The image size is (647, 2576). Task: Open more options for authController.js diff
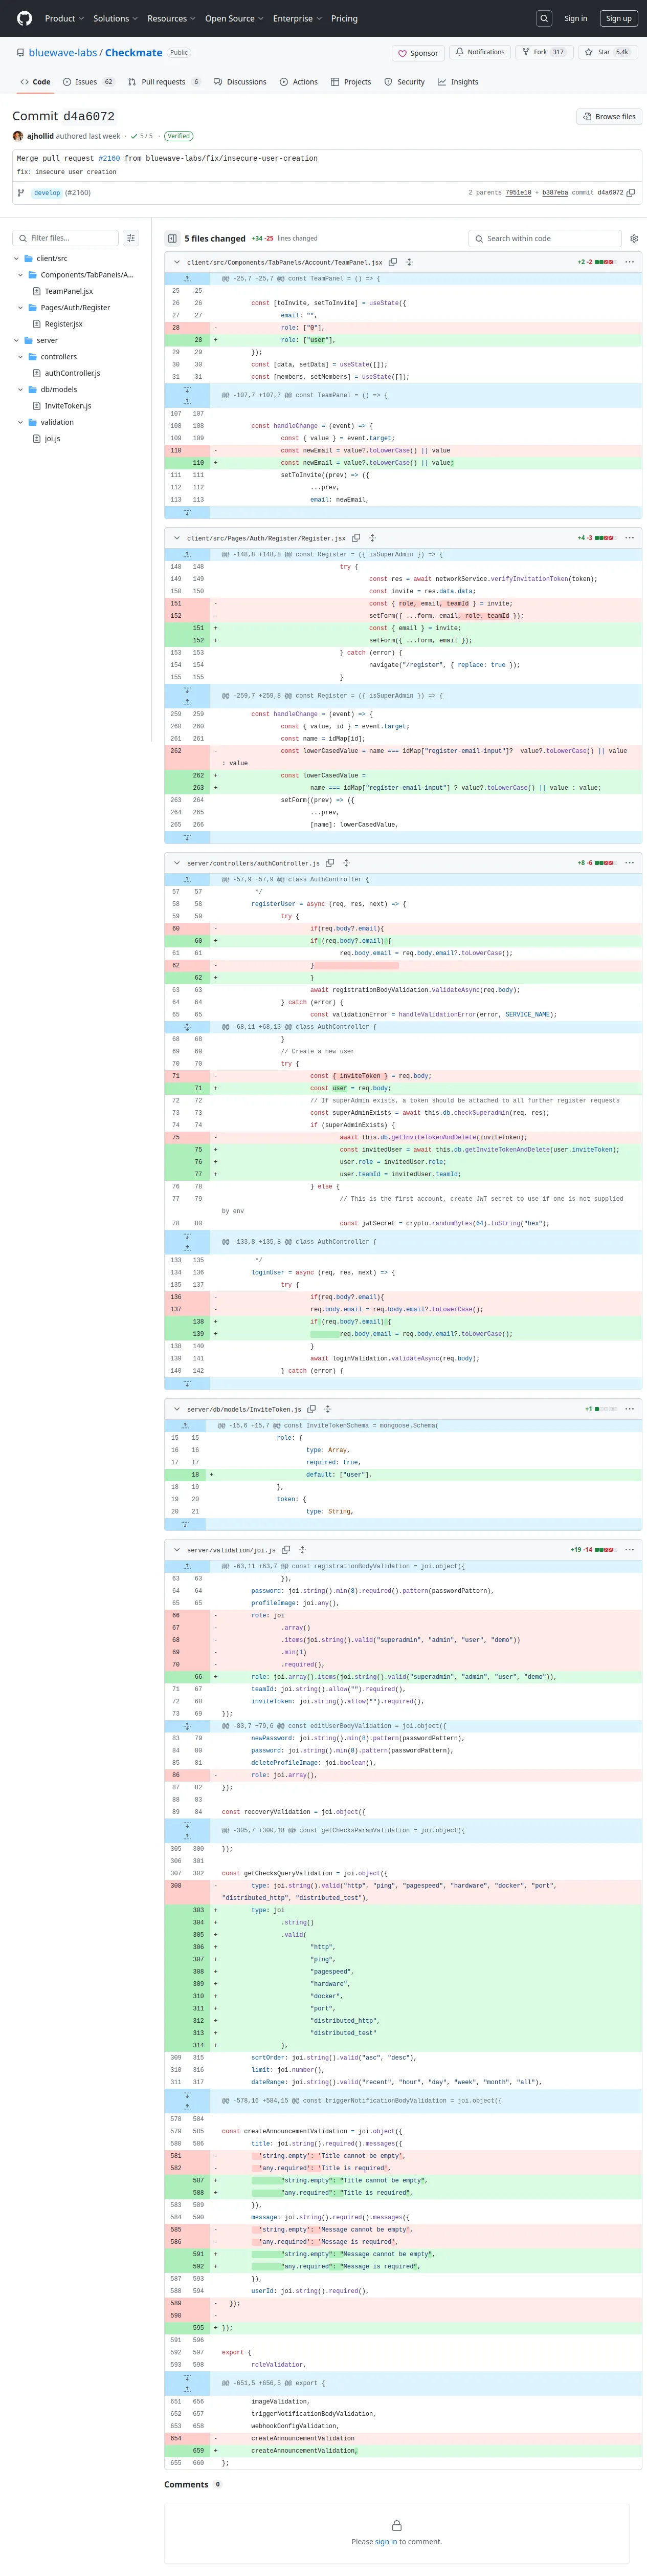click(629, 863)
